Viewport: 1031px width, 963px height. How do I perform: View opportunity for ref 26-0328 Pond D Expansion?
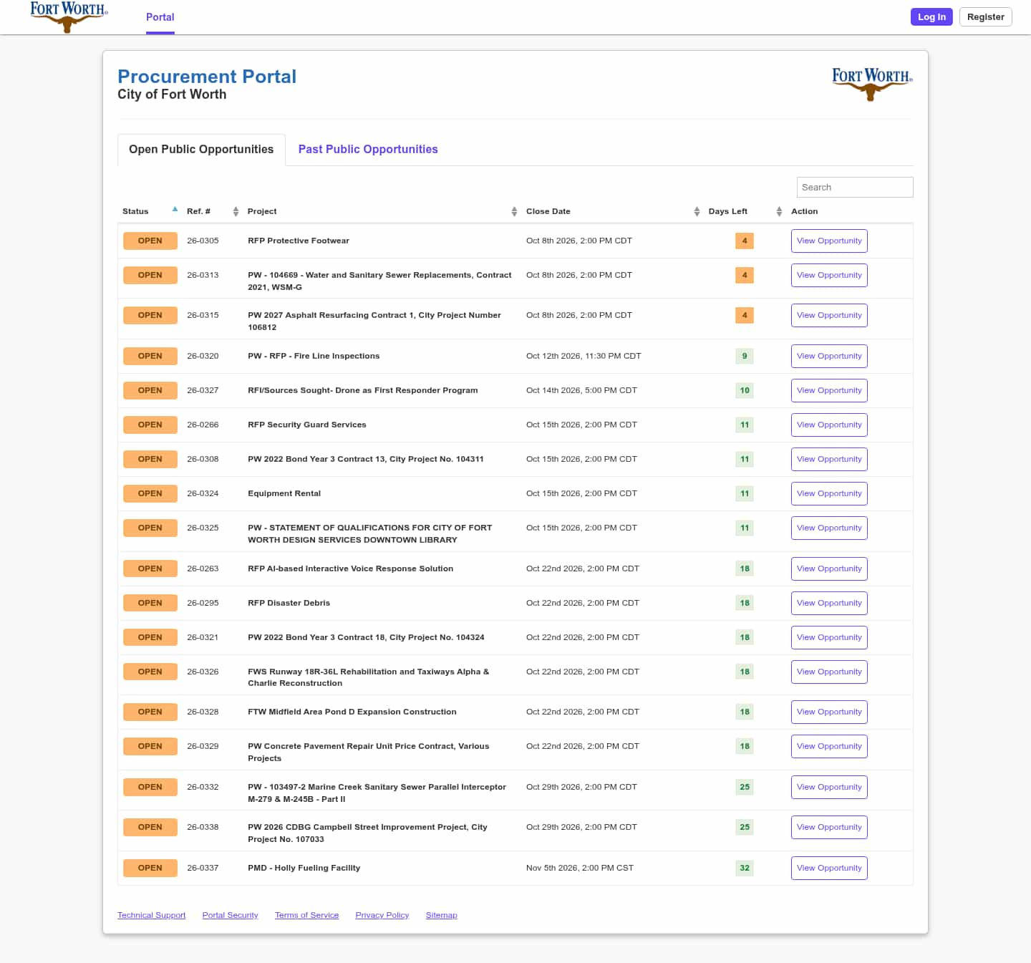click(x=829, y=712)
